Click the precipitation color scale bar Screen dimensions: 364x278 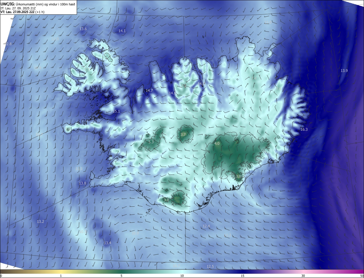coord(182,271)
